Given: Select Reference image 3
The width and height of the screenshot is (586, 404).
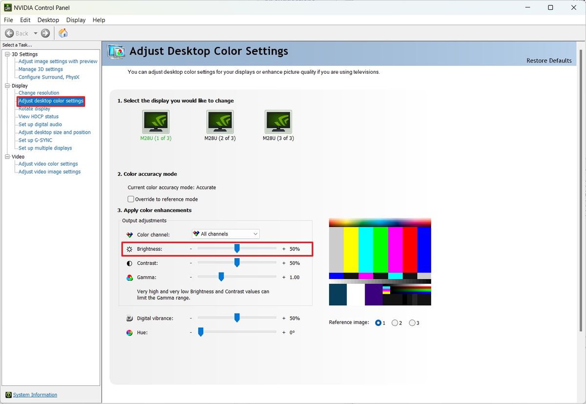Looking at the screenshot, I should (x=412, y=322).
